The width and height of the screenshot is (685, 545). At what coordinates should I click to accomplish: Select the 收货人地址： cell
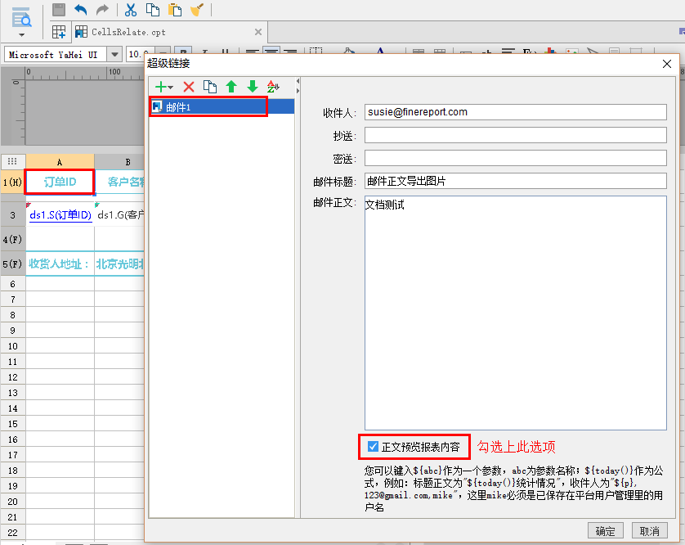(x=60, y=263)
